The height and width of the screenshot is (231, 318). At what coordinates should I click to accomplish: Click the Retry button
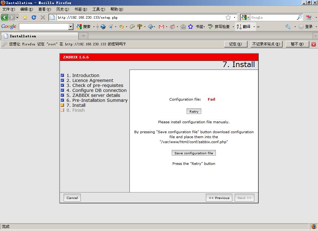(194, 111)
